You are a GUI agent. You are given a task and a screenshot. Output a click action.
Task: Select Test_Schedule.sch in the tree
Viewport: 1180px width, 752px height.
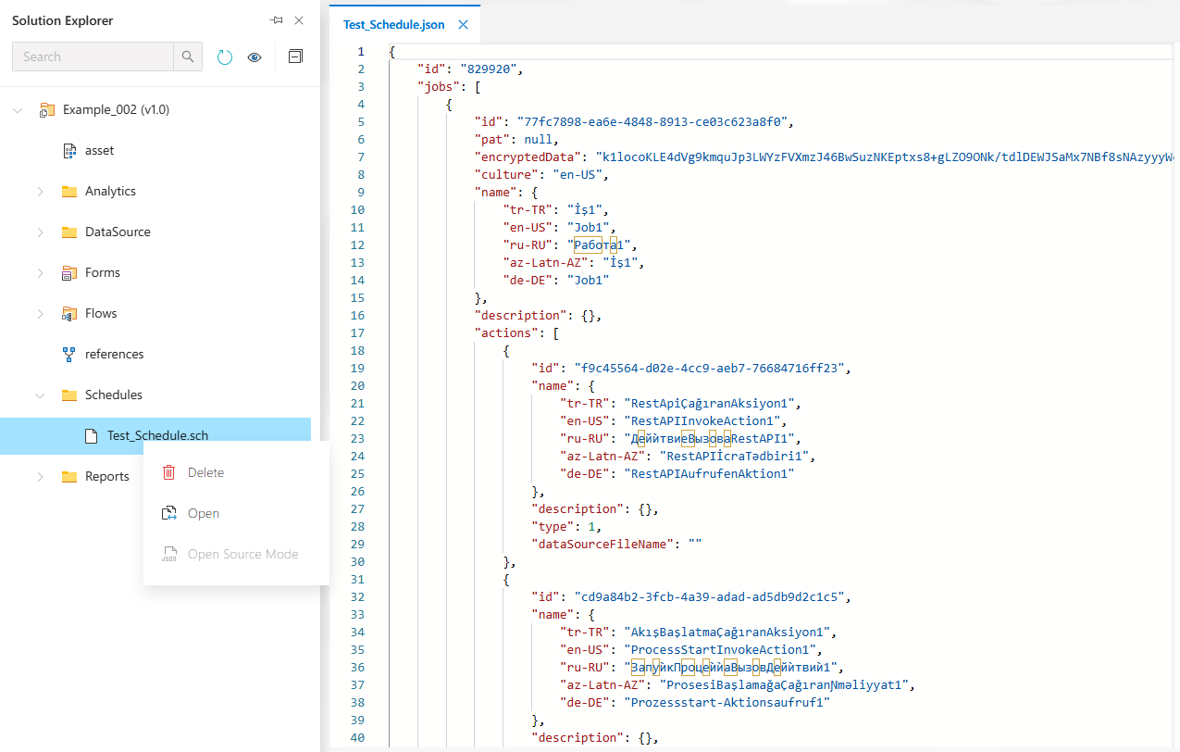point(155,435)
